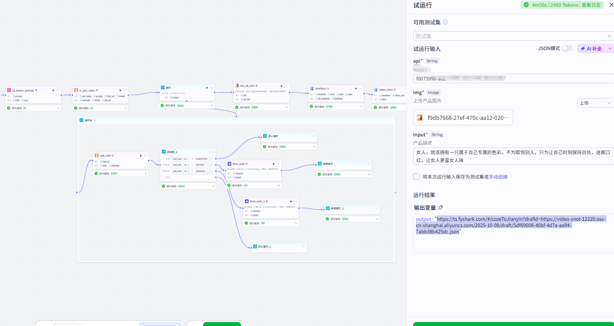Open the 测试集 dropdown
The image size is (614, 326).
(513, 36)
